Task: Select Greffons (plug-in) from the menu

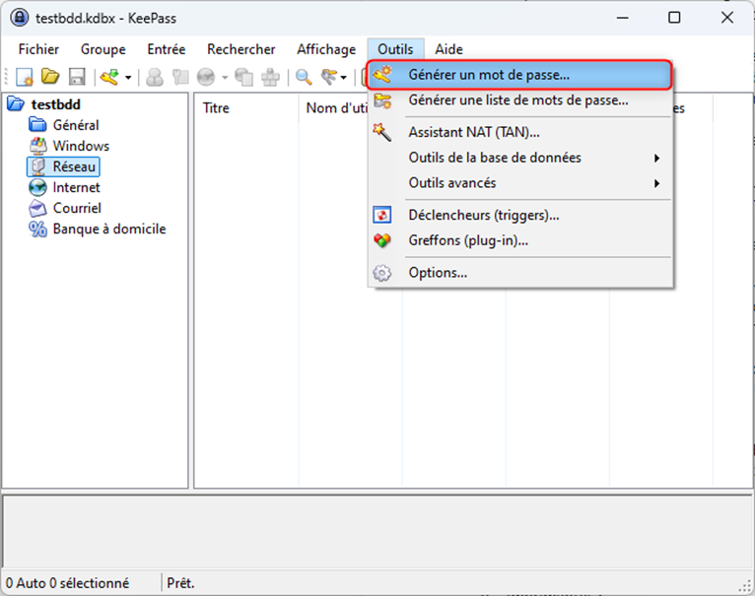Action: 468,240
